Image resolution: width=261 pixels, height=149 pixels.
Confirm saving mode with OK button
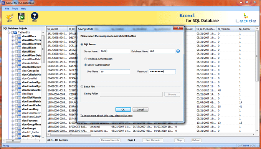pyautogui.click(x=123, y=109)
